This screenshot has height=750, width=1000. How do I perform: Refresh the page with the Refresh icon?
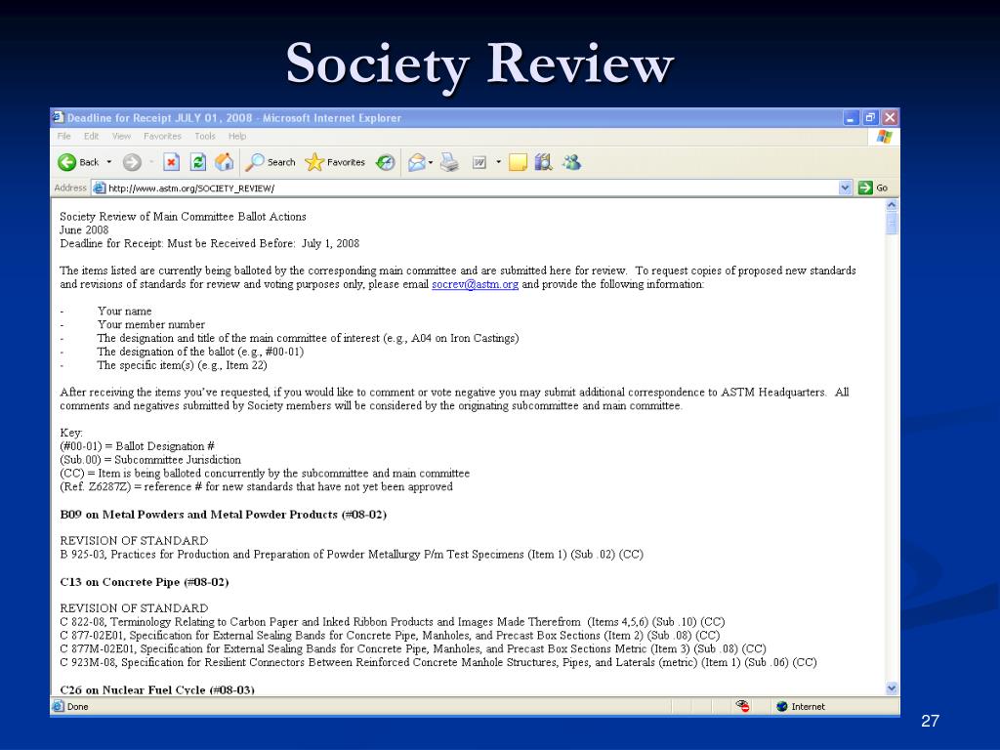[x=198, y=163]
